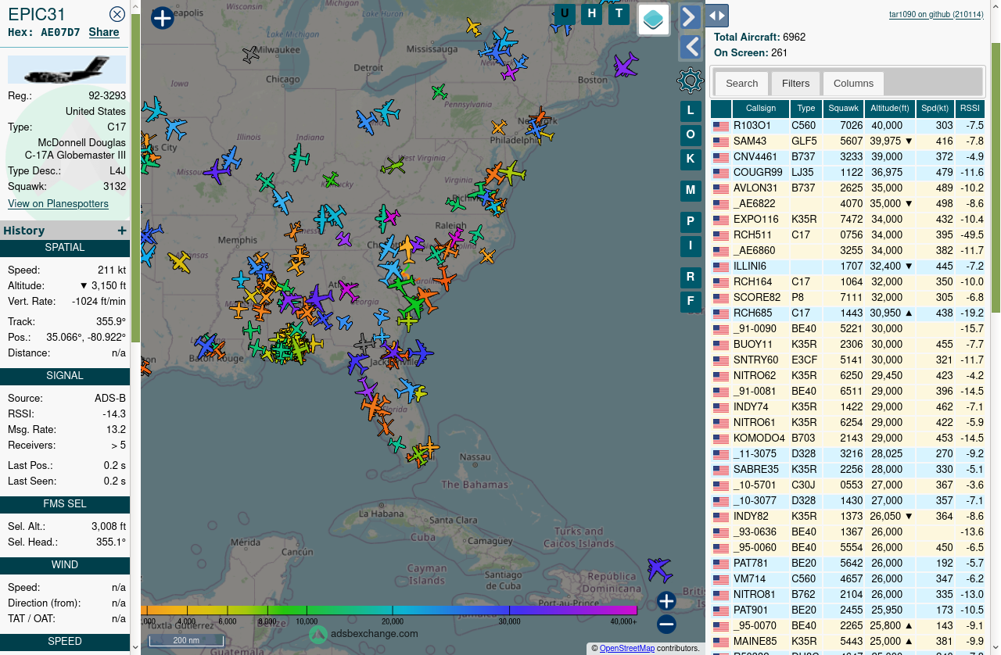Image resolution: width=1001 pixels, height=655 pixels.
Task: Open the map settings gear icon
Action: click(x=691, y=80)
